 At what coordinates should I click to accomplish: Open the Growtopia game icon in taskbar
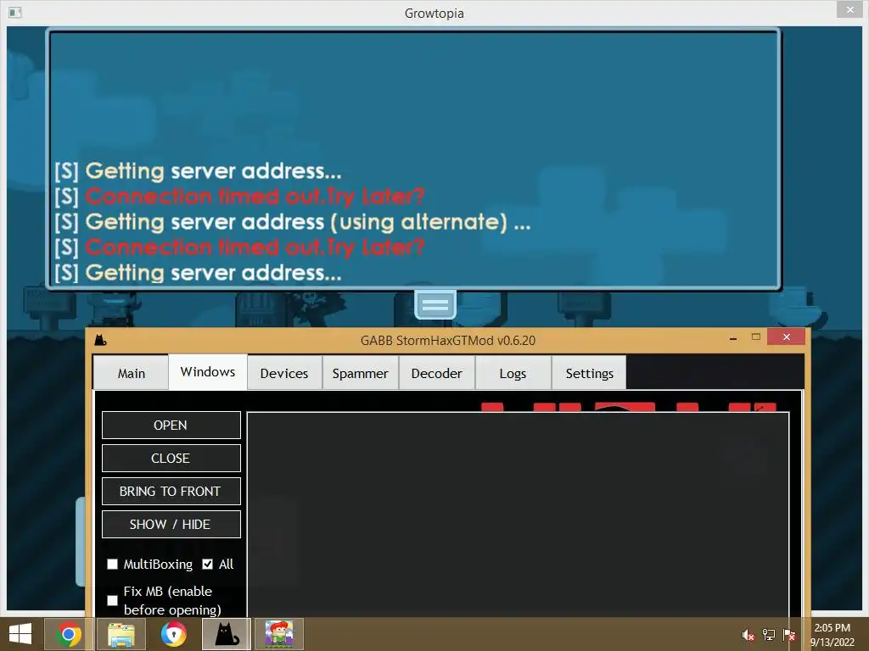[278, 634]
